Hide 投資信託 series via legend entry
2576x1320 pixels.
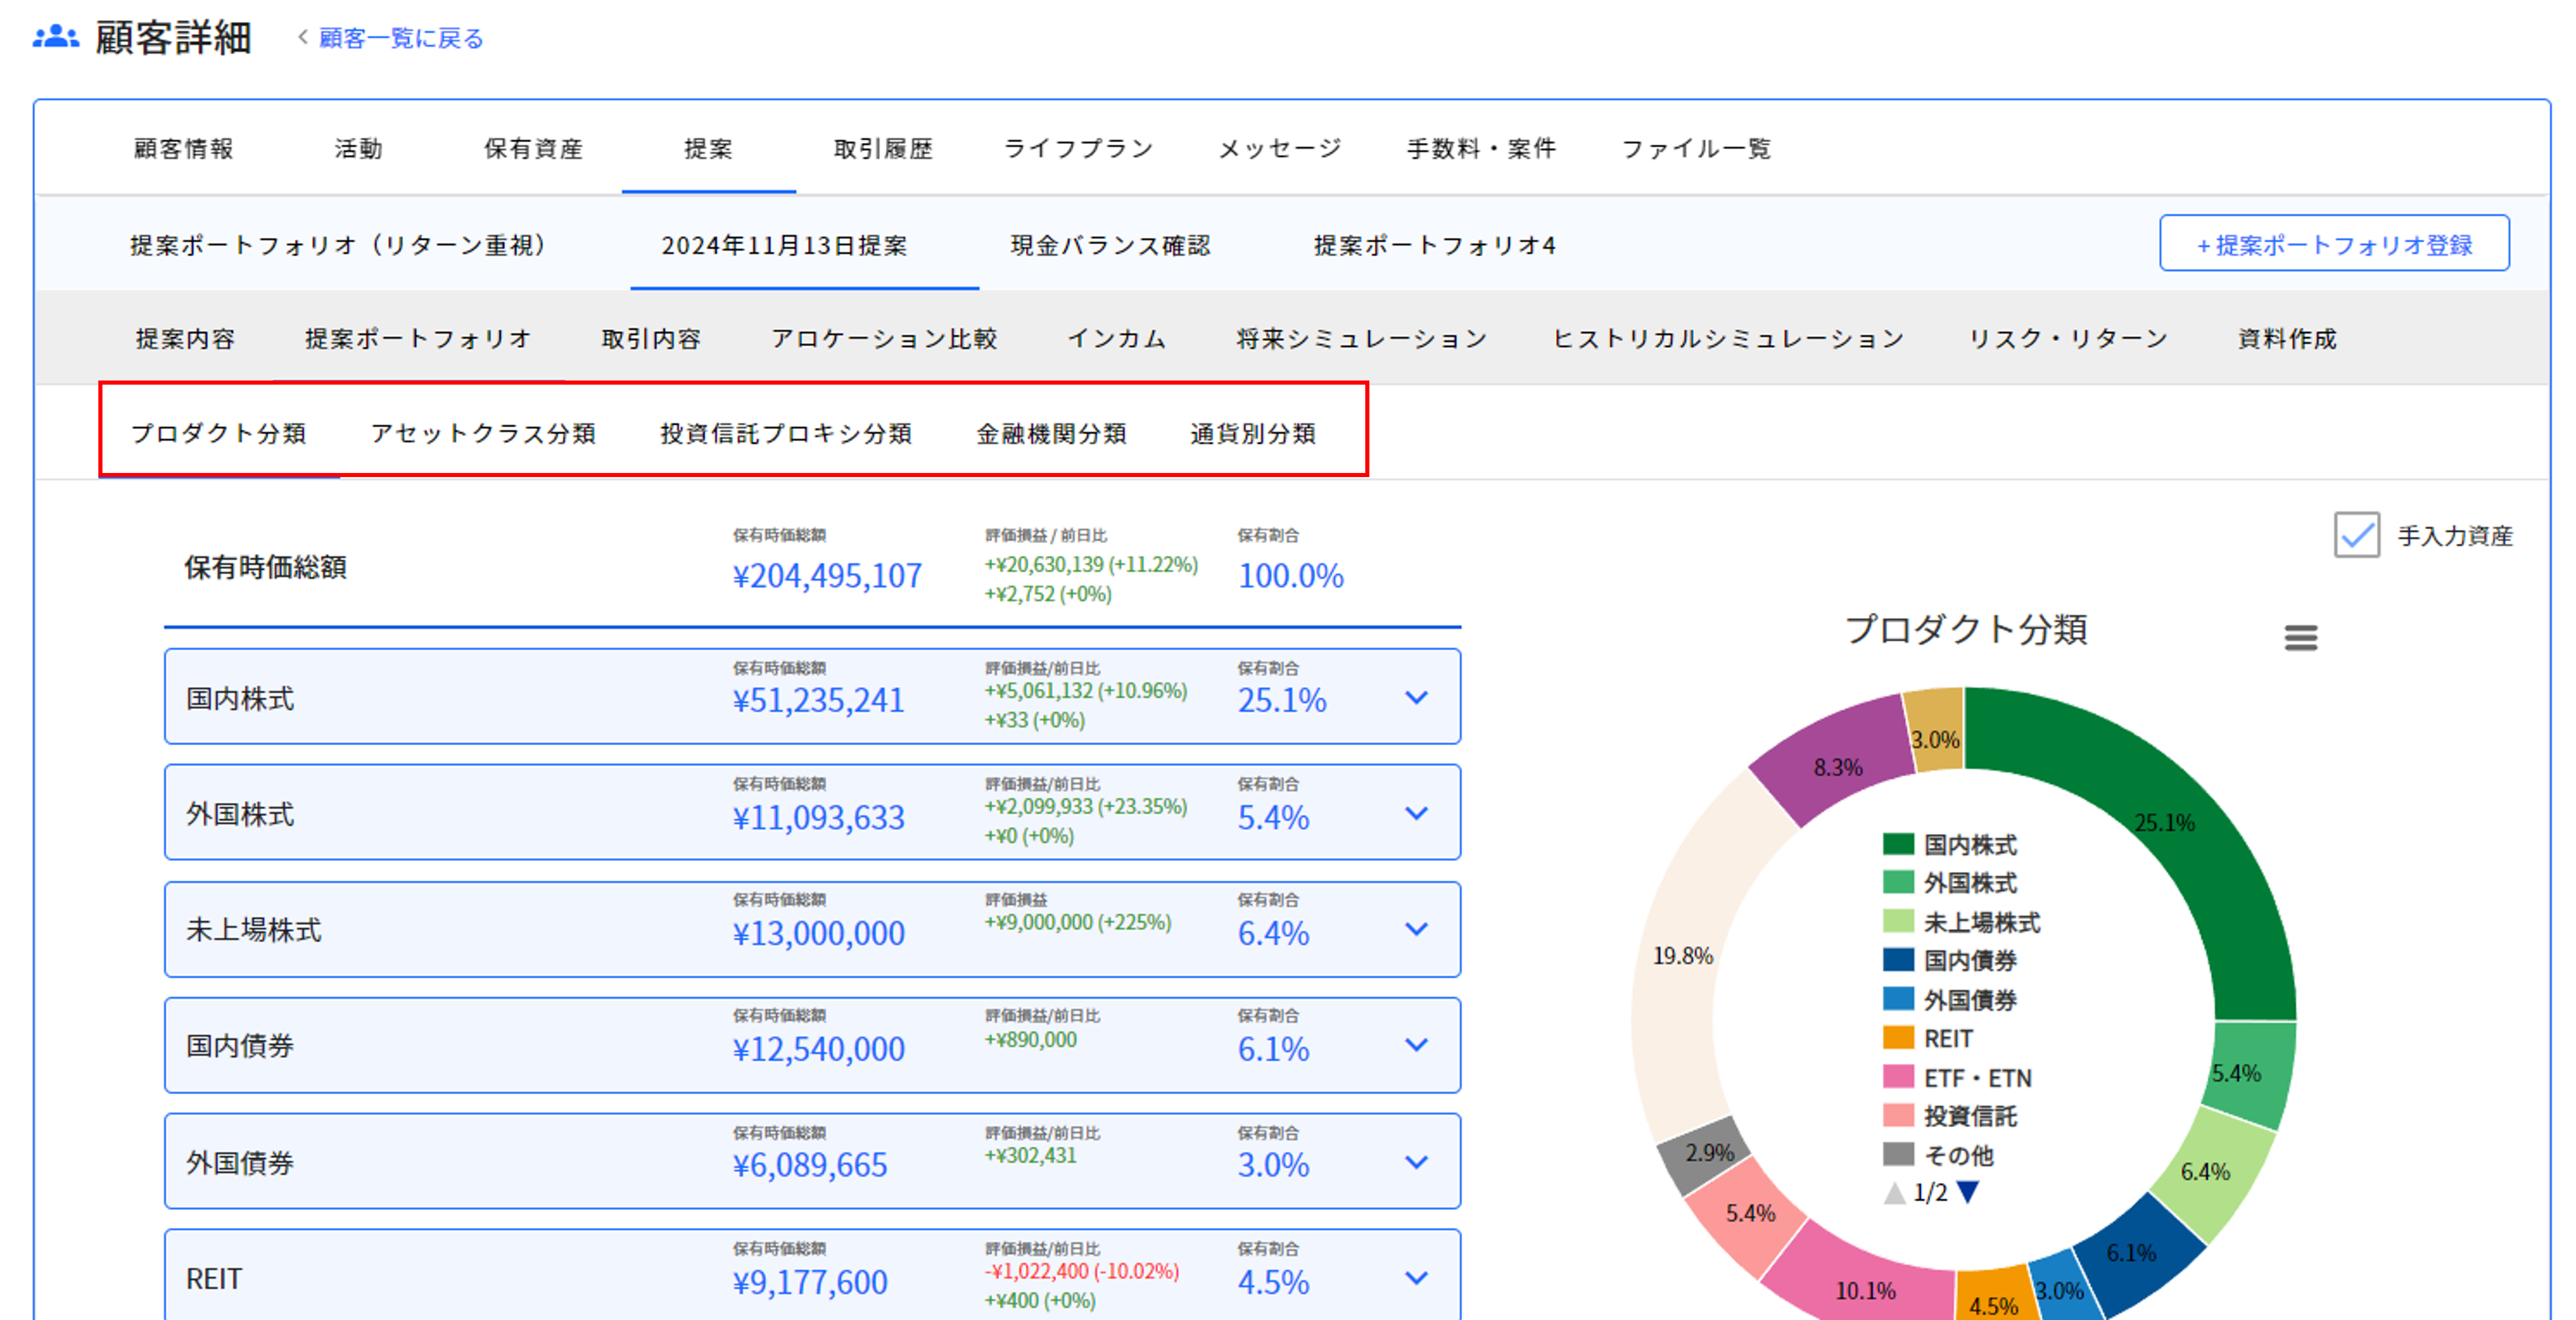(1969, 1116)
